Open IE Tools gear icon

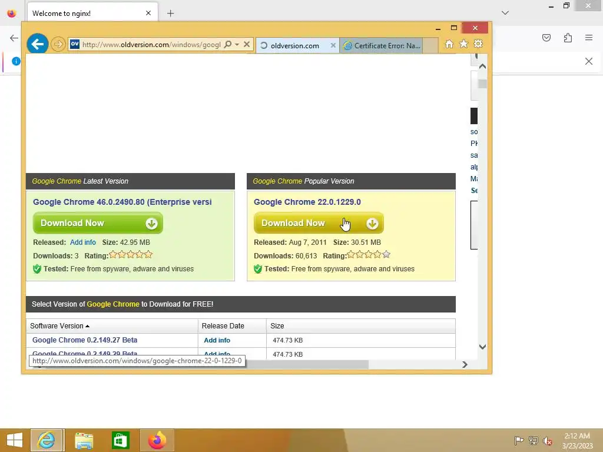478,44
